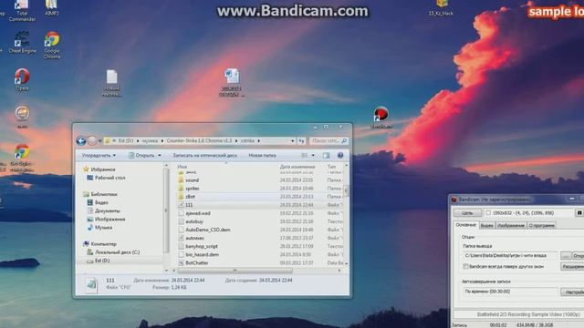This screenshot has height=328, width=584.
Task: Click the Bandicam output folder path field
Action: [510, 256]
